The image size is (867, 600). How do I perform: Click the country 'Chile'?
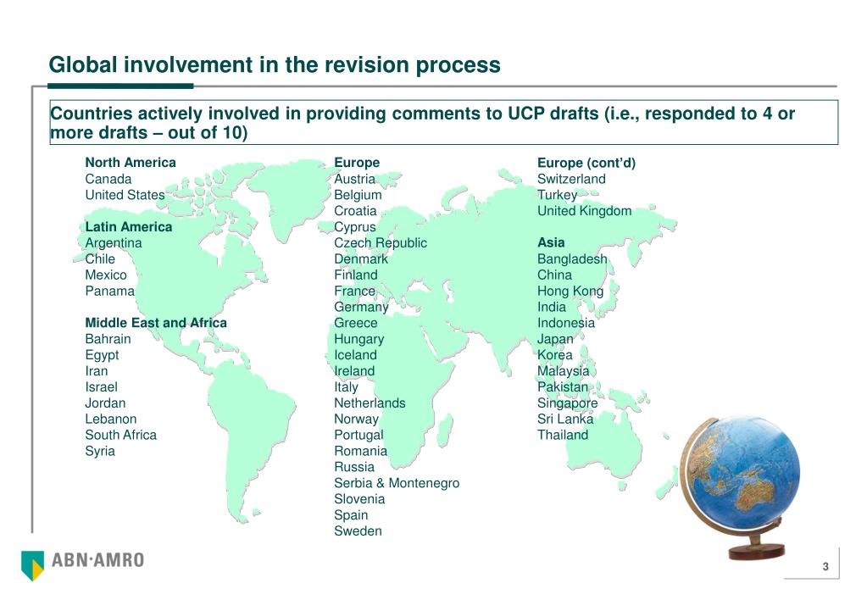click(x=100, y=258)
